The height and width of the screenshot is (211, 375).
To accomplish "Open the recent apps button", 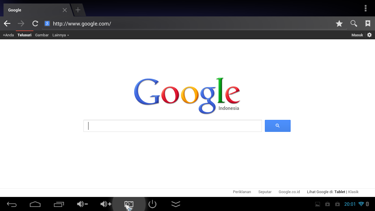I will (x=59, y=204).
